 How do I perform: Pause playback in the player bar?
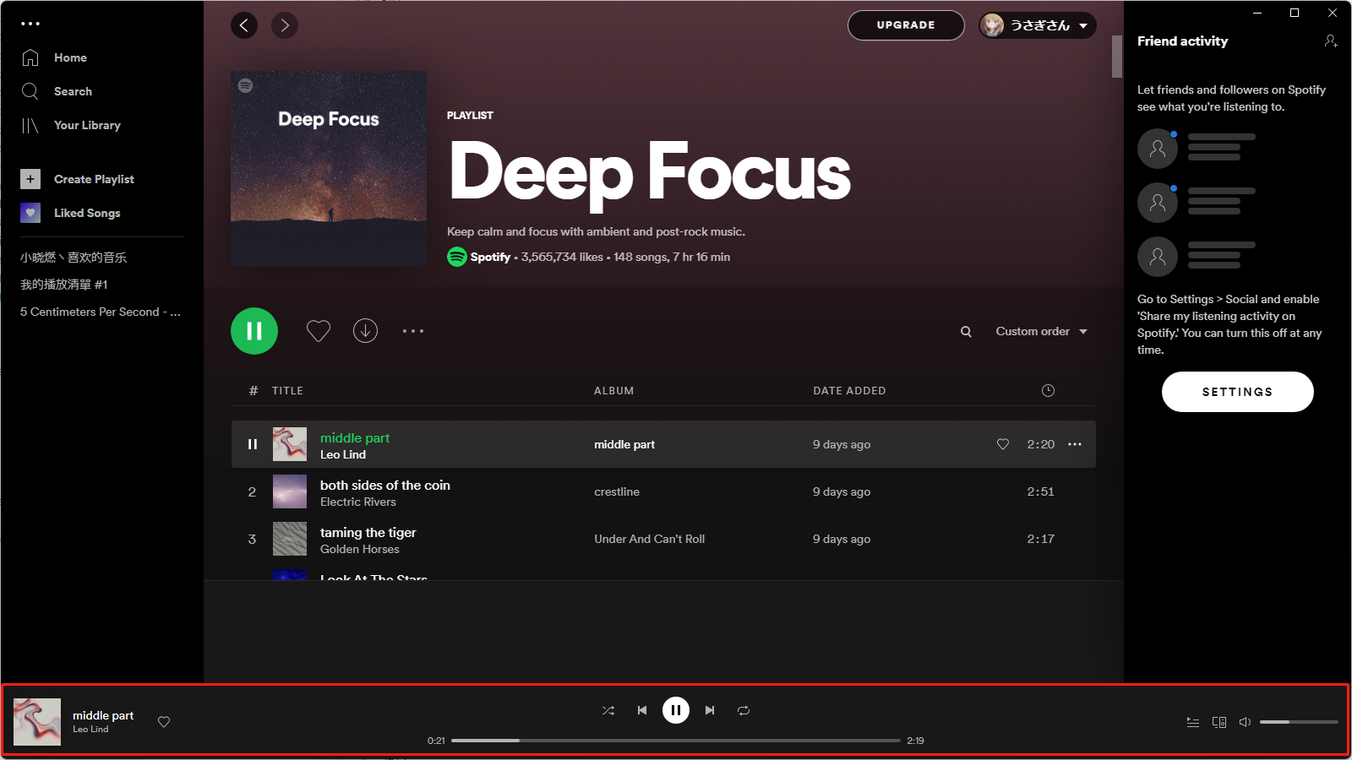click(x=676, y=710)
